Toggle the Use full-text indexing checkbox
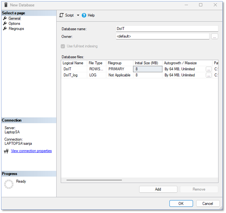Screen dimensions: 226x213 coord(64,46)
